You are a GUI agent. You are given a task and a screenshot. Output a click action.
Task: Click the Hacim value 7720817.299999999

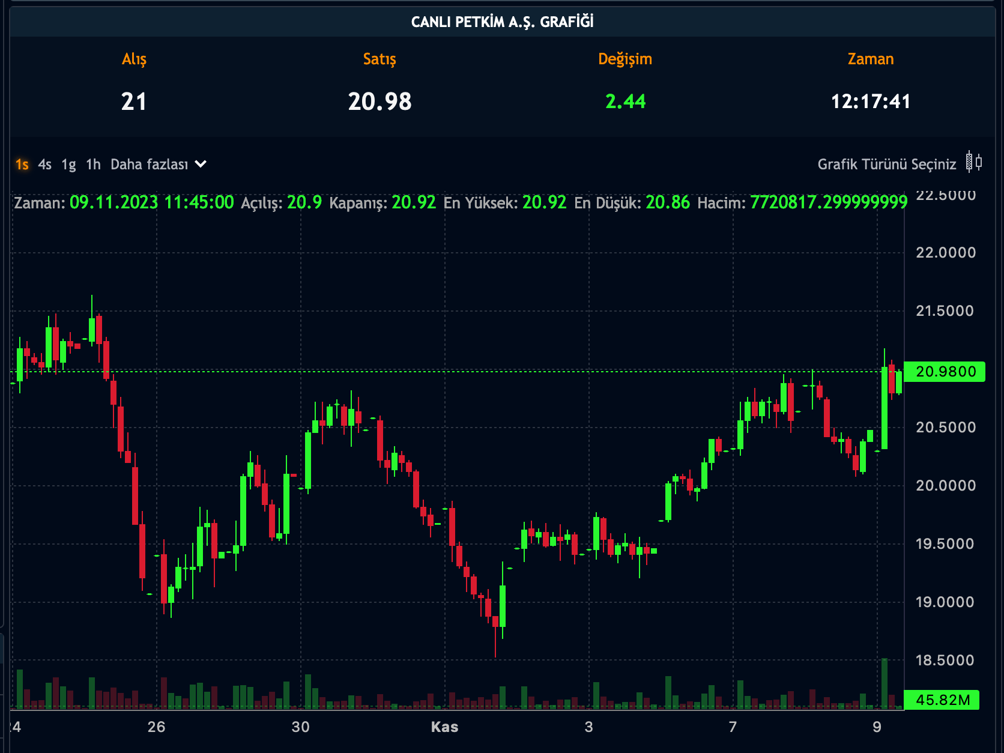point(829,202)
